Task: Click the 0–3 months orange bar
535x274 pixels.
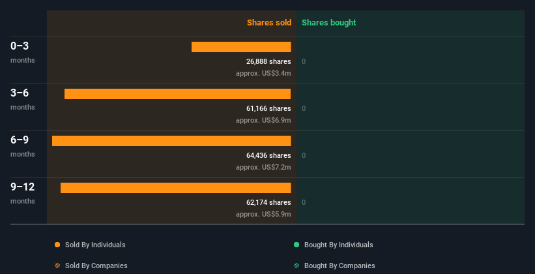Action: pyautogui.click(x=241, y=47)
